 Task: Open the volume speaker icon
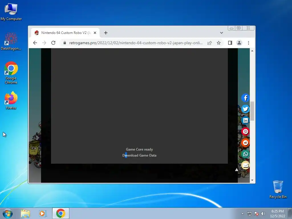coord(263,214)
